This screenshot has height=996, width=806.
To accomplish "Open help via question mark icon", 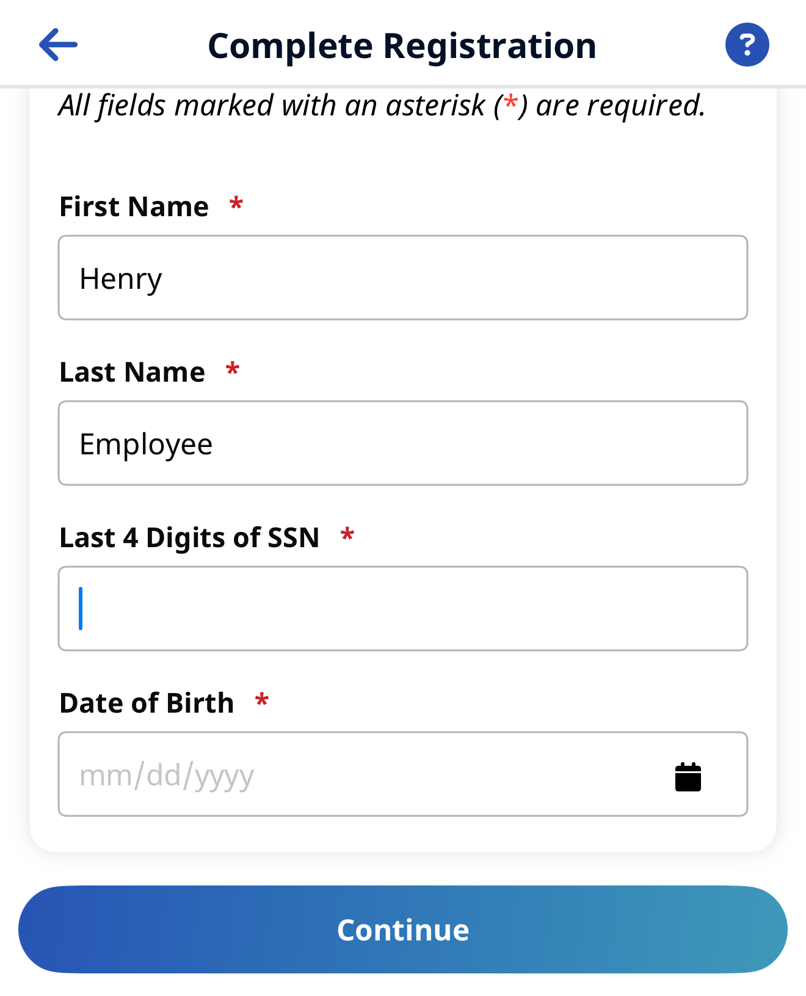I will pyautogui.click(x=747, y=45).
